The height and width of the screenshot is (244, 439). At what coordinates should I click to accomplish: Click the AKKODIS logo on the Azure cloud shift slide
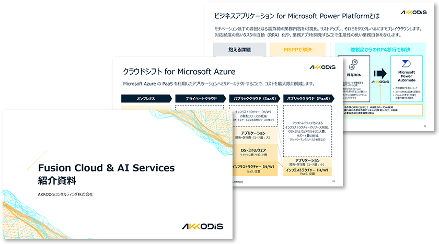(x=322, y=67)
